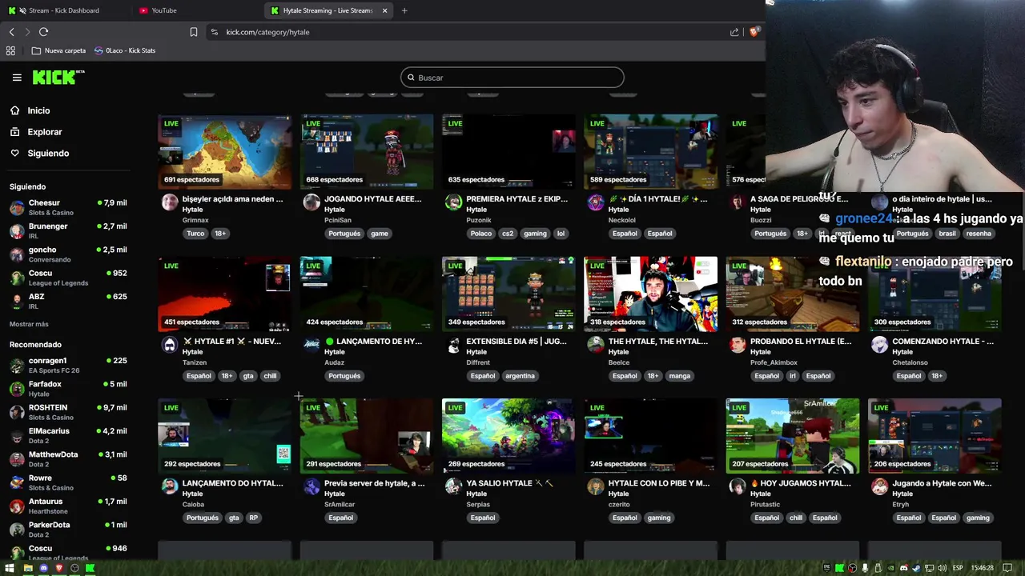Click the Tanizen streamer avatar
Viewport: 1025px width, 576px height.
(x=170, y=345)
